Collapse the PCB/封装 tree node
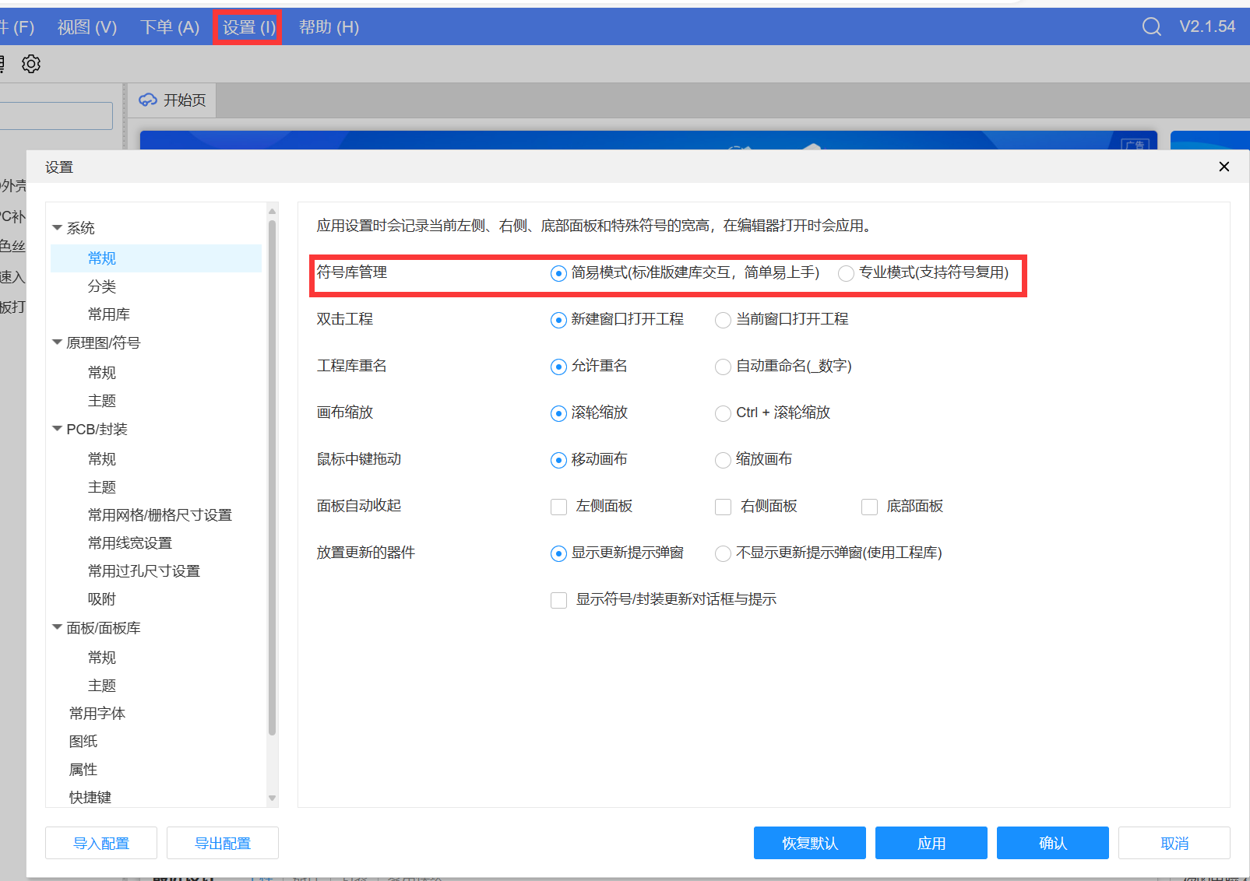The image size is (1250, 881). (57, 428)
